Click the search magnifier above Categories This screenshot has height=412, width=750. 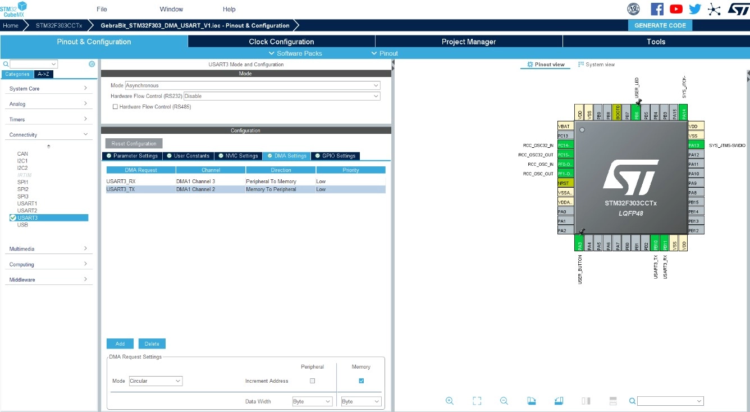click(x=6, y=64)
